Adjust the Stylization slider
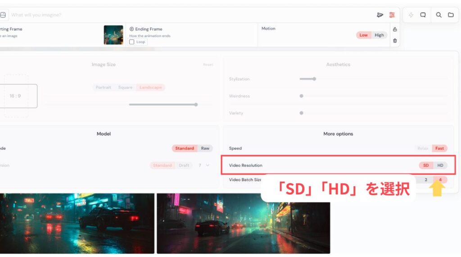This screenshot has height=257, width=461. coord(314,79)
